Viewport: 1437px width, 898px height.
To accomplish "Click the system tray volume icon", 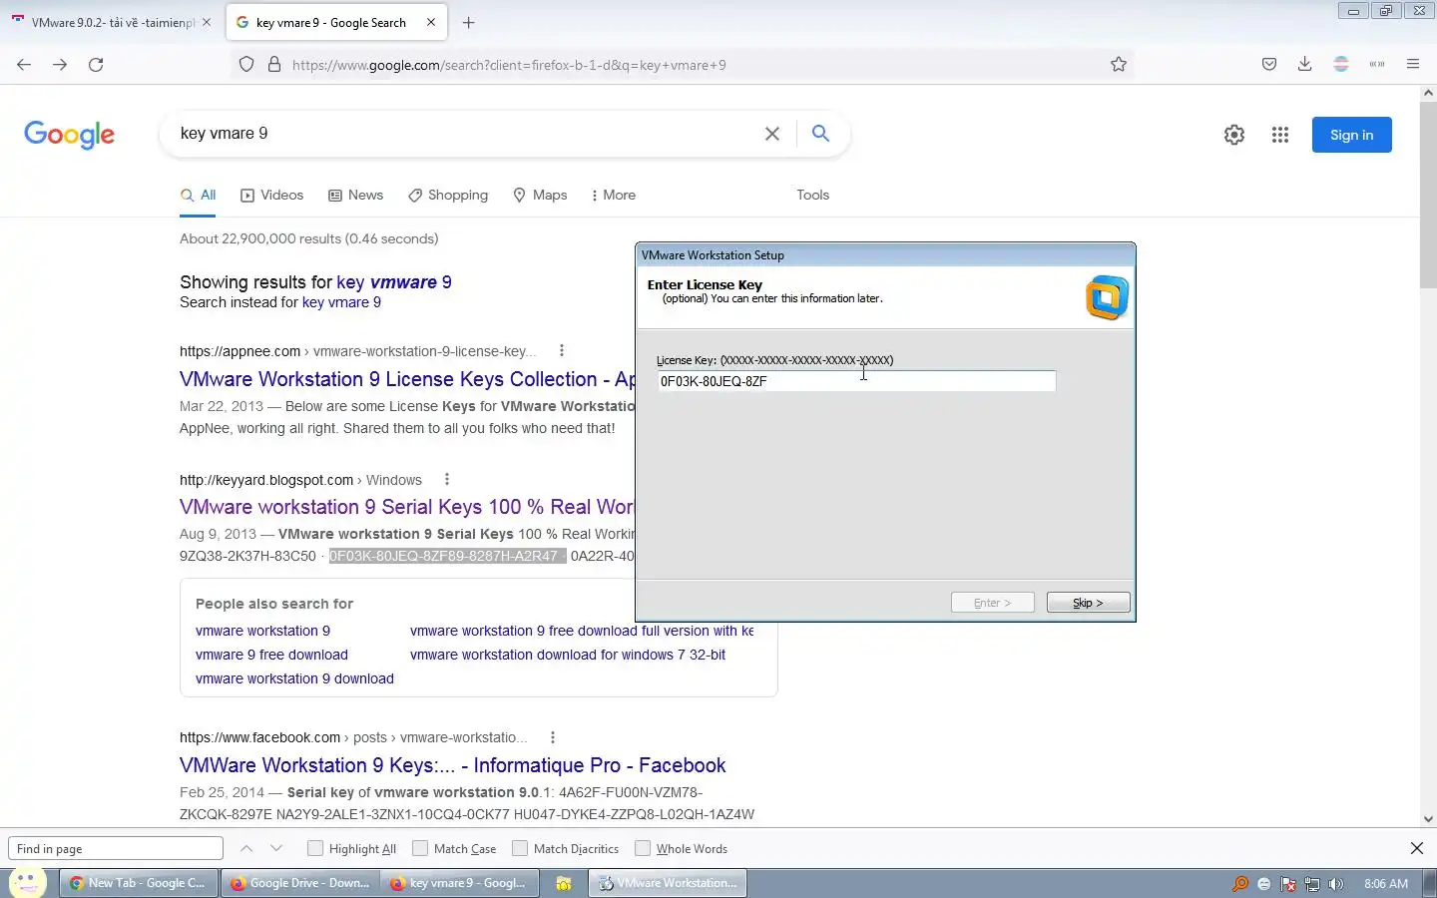I will [1336, 884].
